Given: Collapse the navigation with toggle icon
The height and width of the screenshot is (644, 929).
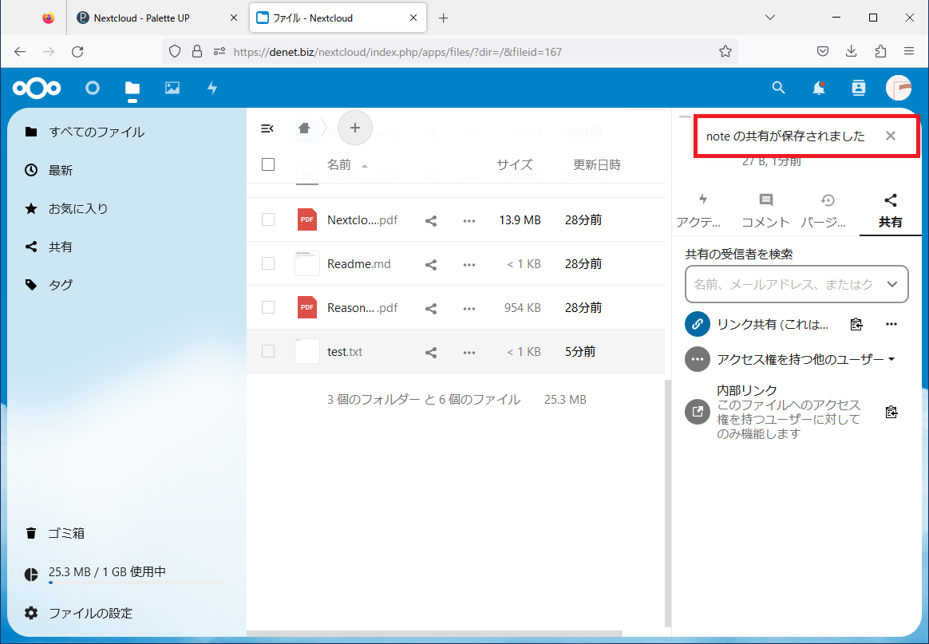Looking at the screenshot, I should [x=267, y=128].
